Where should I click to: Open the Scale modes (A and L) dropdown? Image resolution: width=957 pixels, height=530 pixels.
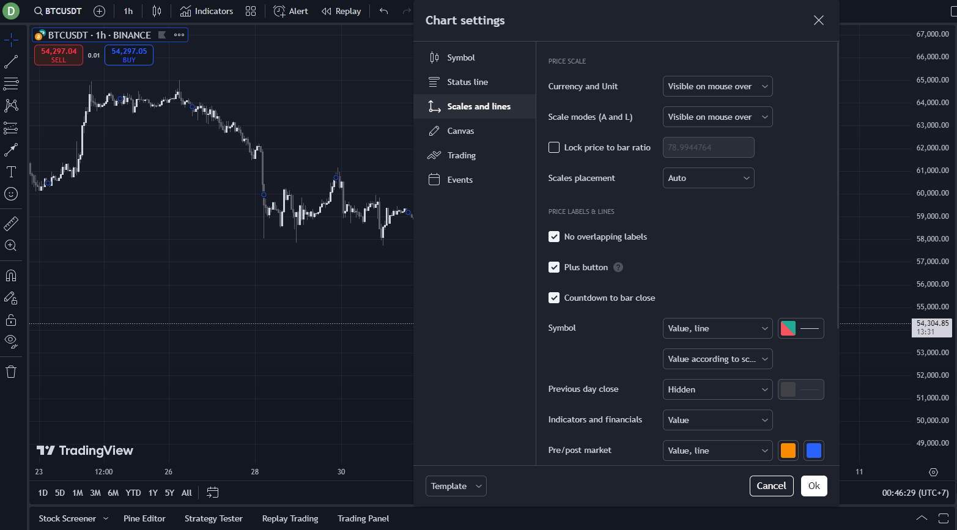pyautogui.click(x=717, y=117)
